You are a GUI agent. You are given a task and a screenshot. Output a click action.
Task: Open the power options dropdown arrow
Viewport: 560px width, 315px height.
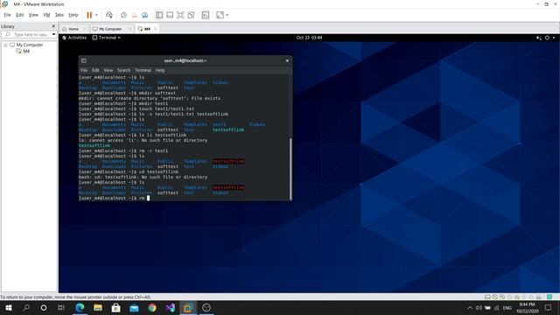pyautogui.click(x=96, y=15)
